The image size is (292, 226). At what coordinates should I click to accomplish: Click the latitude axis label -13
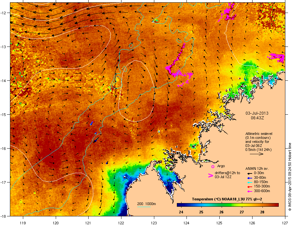[3, 47]
